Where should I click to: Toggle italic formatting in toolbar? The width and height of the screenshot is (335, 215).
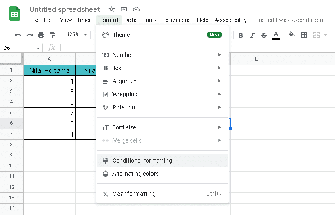point(252,35)
